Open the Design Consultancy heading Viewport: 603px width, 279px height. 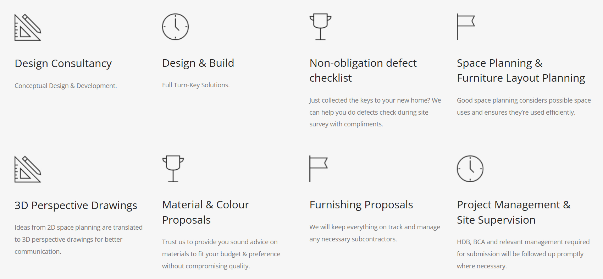coord(63,64)
